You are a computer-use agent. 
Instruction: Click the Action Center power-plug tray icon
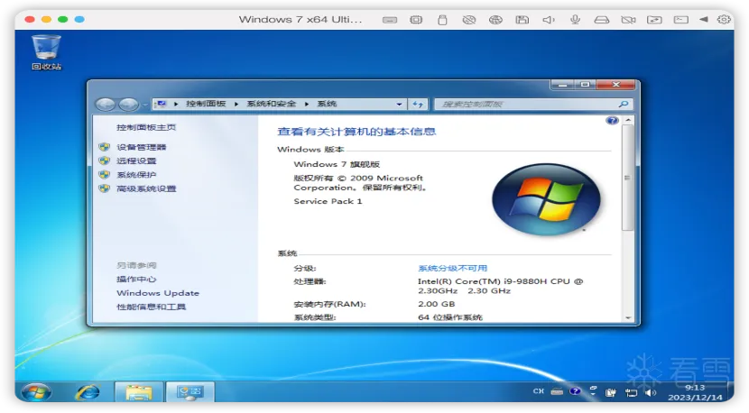[611, 392]
